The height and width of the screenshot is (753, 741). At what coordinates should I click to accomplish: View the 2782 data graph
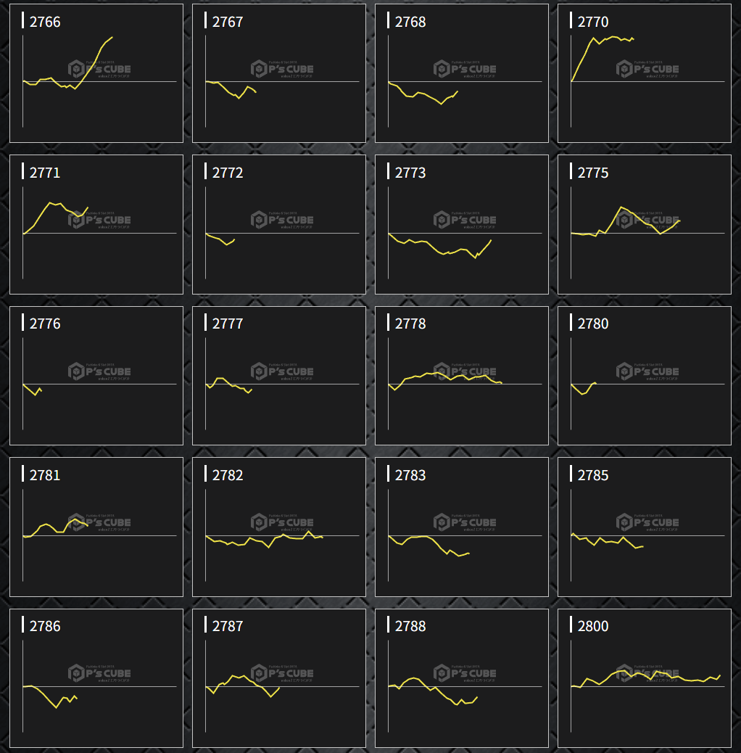coord(279,527)
